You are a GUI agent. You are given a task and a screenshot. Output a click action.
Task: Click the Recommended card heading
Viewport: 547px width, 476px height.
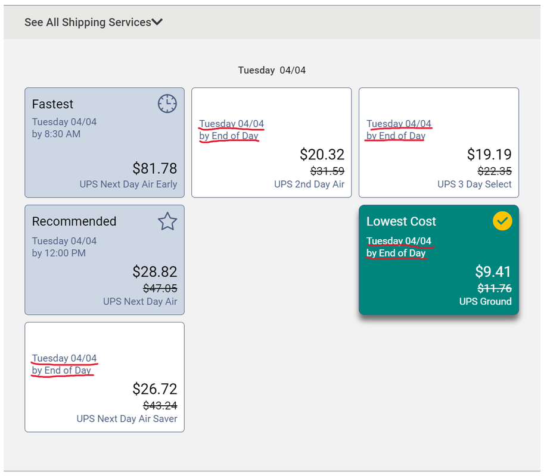point(74,221)
